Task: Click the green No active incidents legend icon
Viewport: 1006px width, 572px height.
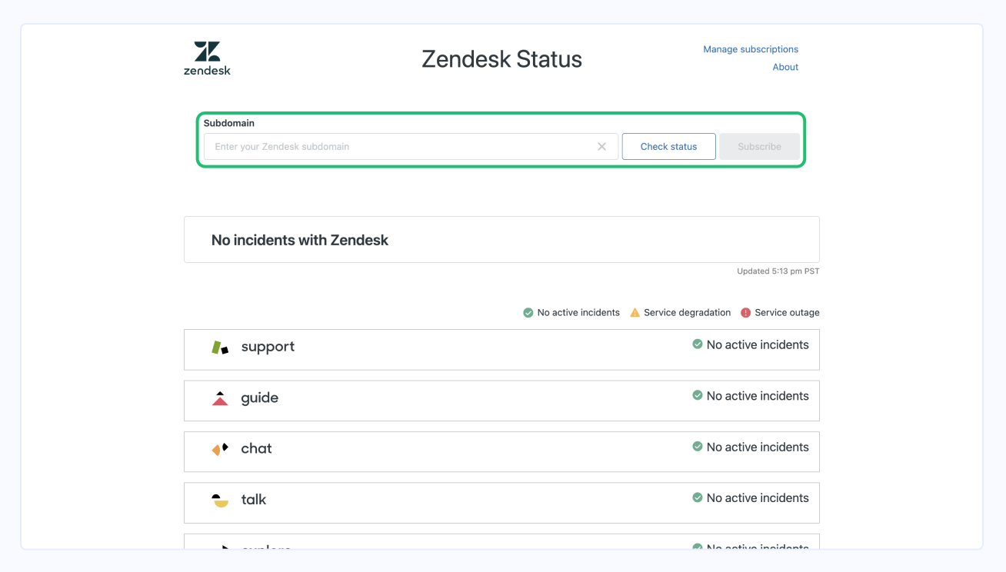Action: 528,312
